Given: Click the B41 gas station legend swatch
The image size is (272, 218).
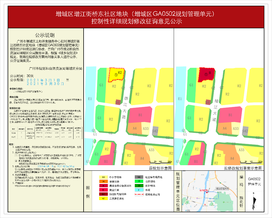Looking at the screenshot, I should pos(103,194).
